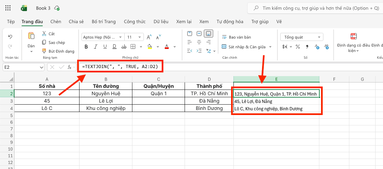Click the Sát nhập & Căn giữa button
The image size is (383, 169).
(x=244, y=47)
